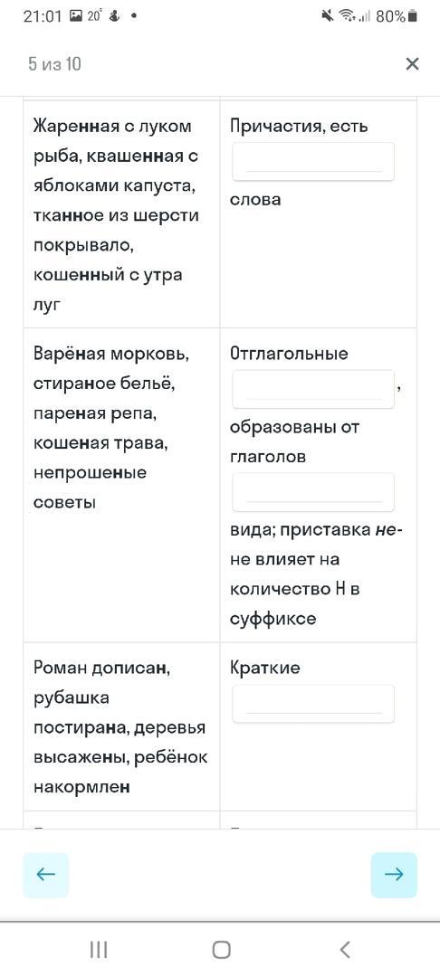The image size is (440, 977).
Task: Tap the 'Жаренная с луком рыба' example cell
Action: point(121,214)
